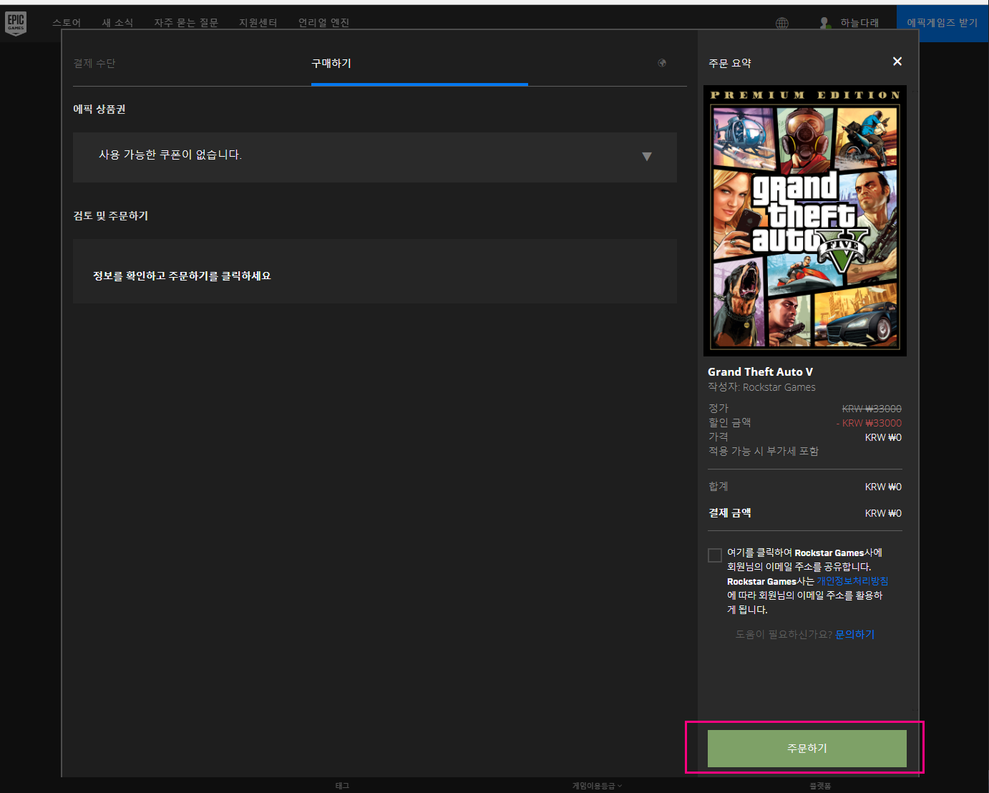
Task: Click the 검토 및 주문하기 section heading
Action: (111, 215)
